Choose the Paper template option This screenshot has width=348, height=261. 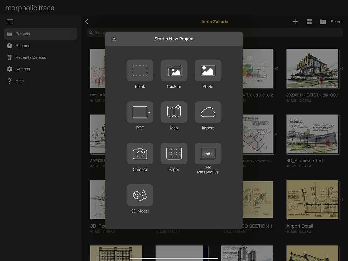(x=174, y=153)
